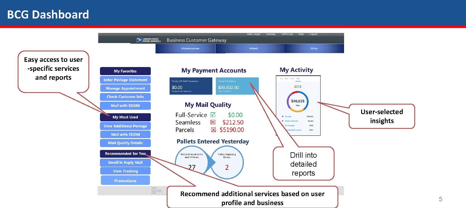Open the Priority Mail Express activity link

(293, 130)
